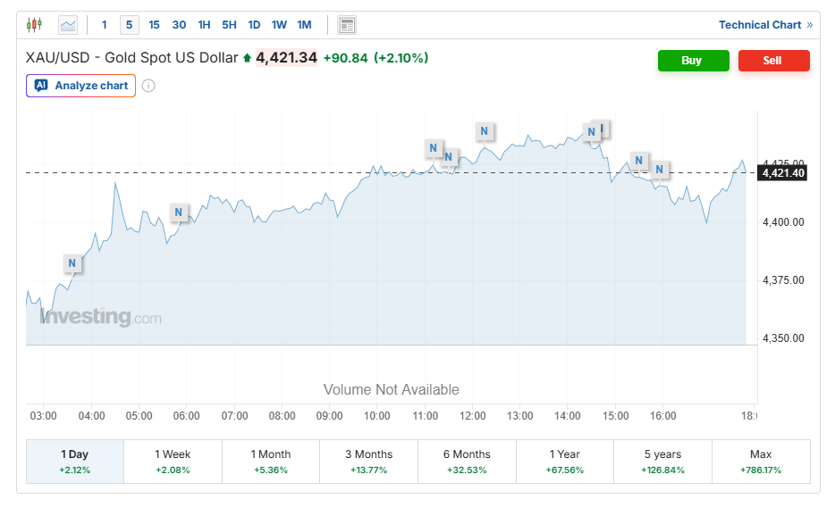Switch to candlestick chart type
The height and width of the screenshot is (508, 835).
[x=34, y=25]
